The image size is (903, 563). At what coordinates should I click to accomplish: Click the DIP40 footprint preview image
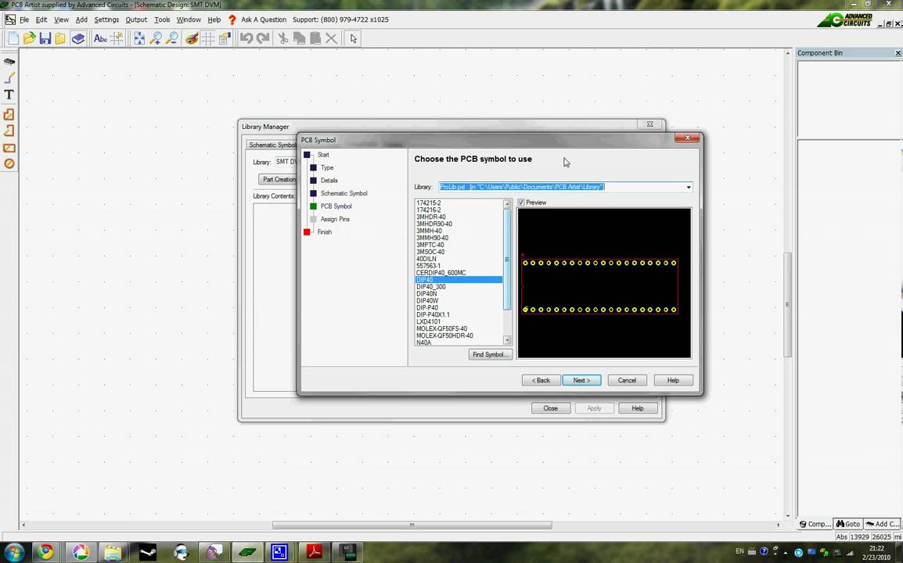[x=604, y=283]
